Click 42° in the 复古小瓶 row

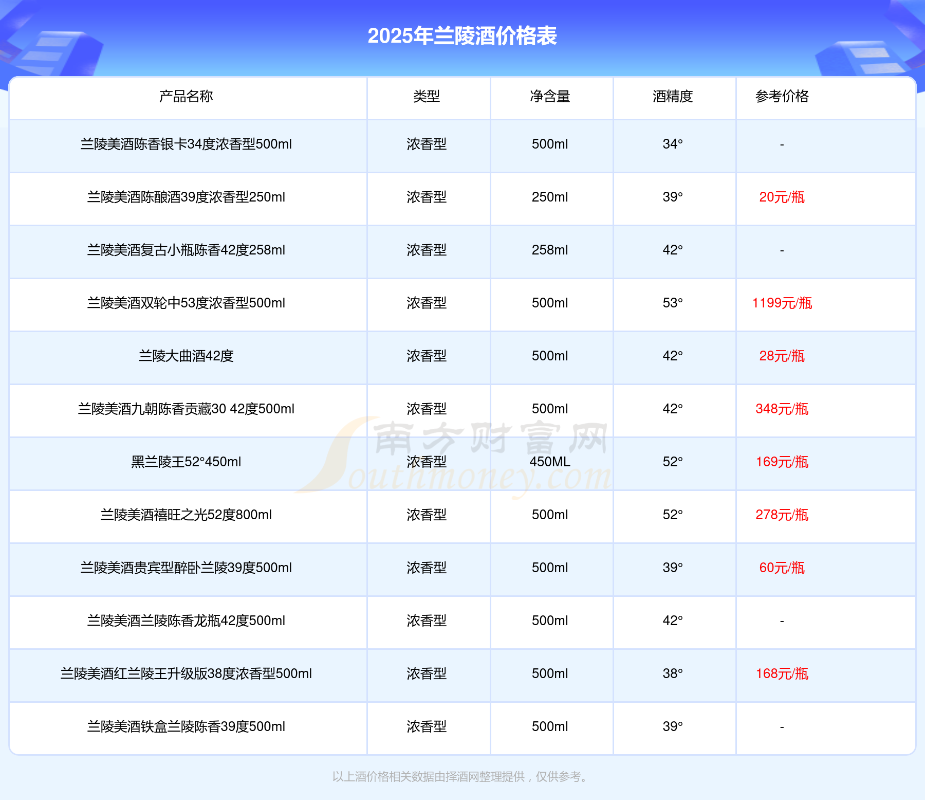673,250
